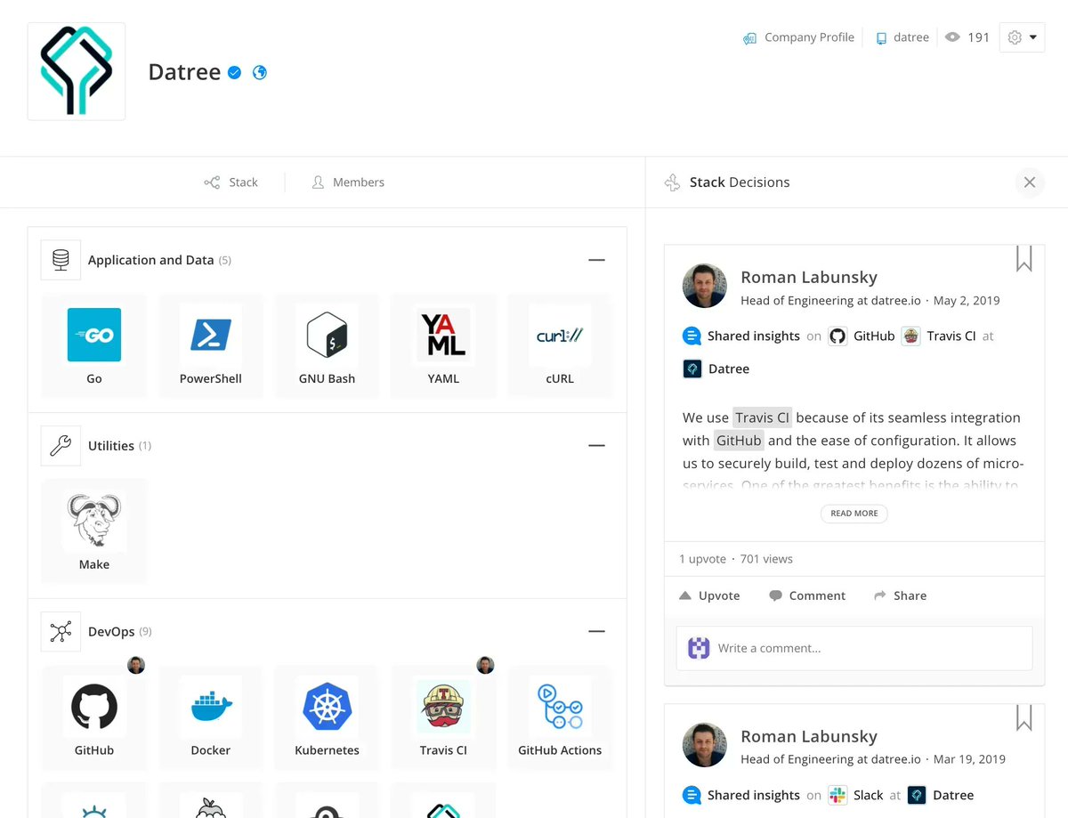Click the Comment button on the post
Screen dimensions: 1068x818
[807, 595]
